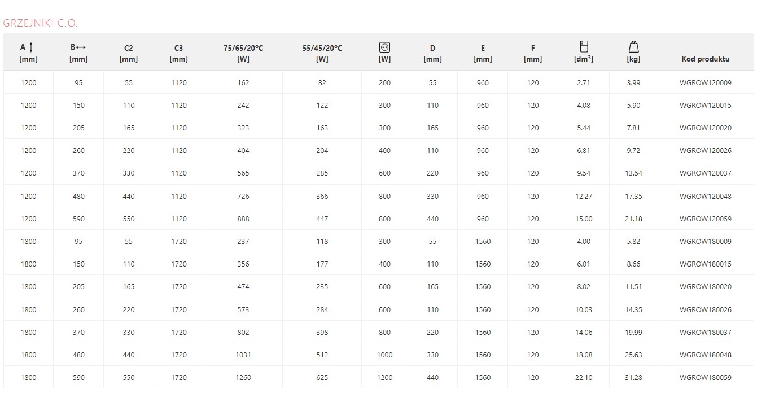Click the Kod produktu column header
766x406 pixels.
pyautogui.click(x=705, y=59)
